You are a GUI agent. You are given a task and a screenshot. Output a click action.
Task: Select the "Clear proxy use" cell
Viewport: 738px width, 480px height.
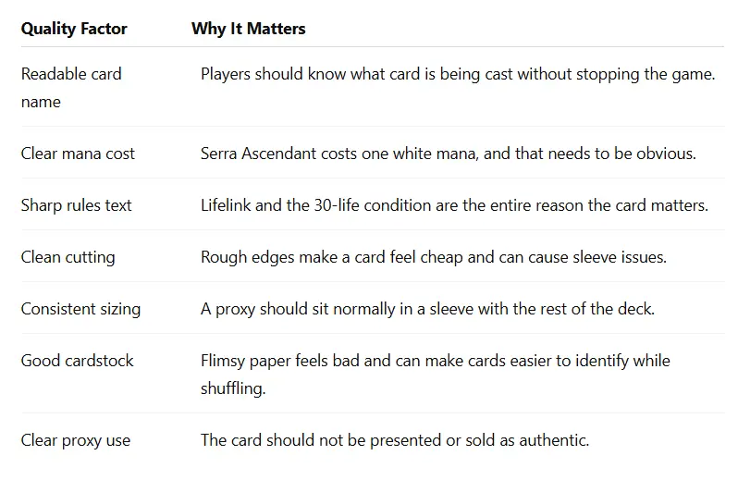pyautogui.click(x=75, y=440)
